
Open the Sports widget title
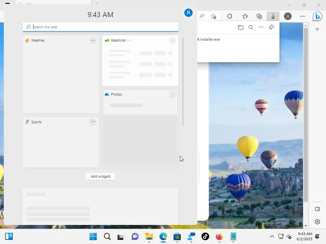(36, 122)
